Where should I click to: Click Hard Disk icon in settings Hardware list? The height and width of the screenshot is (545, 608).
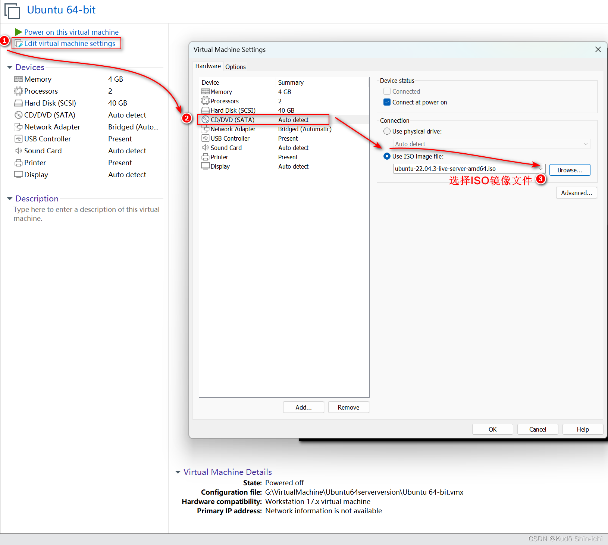tap(206, 110)
